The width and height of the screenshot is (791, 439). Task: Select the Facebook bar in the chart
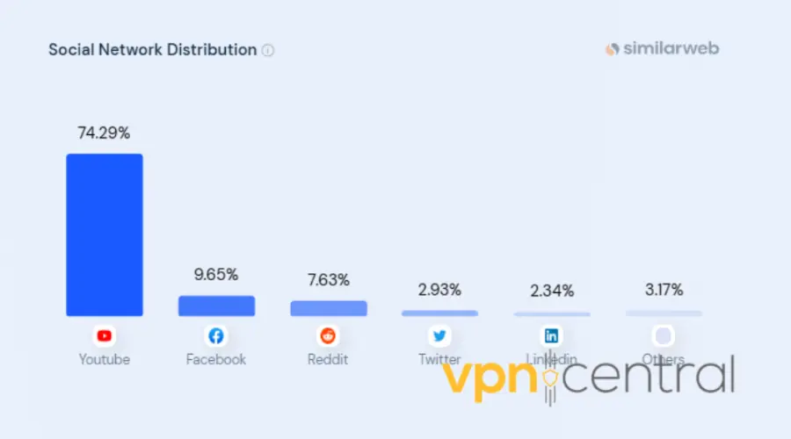(x=216, y=306)
